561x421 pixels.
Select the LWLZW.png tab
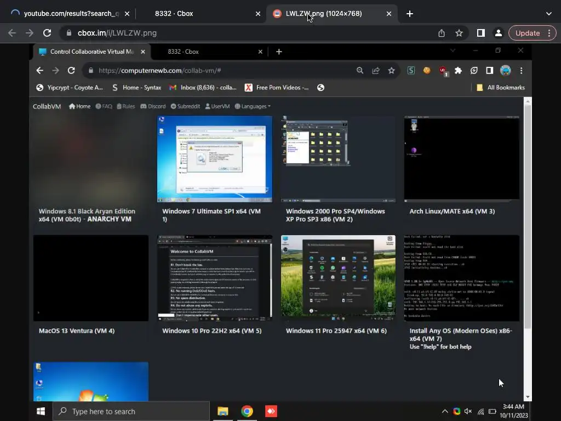331,14
